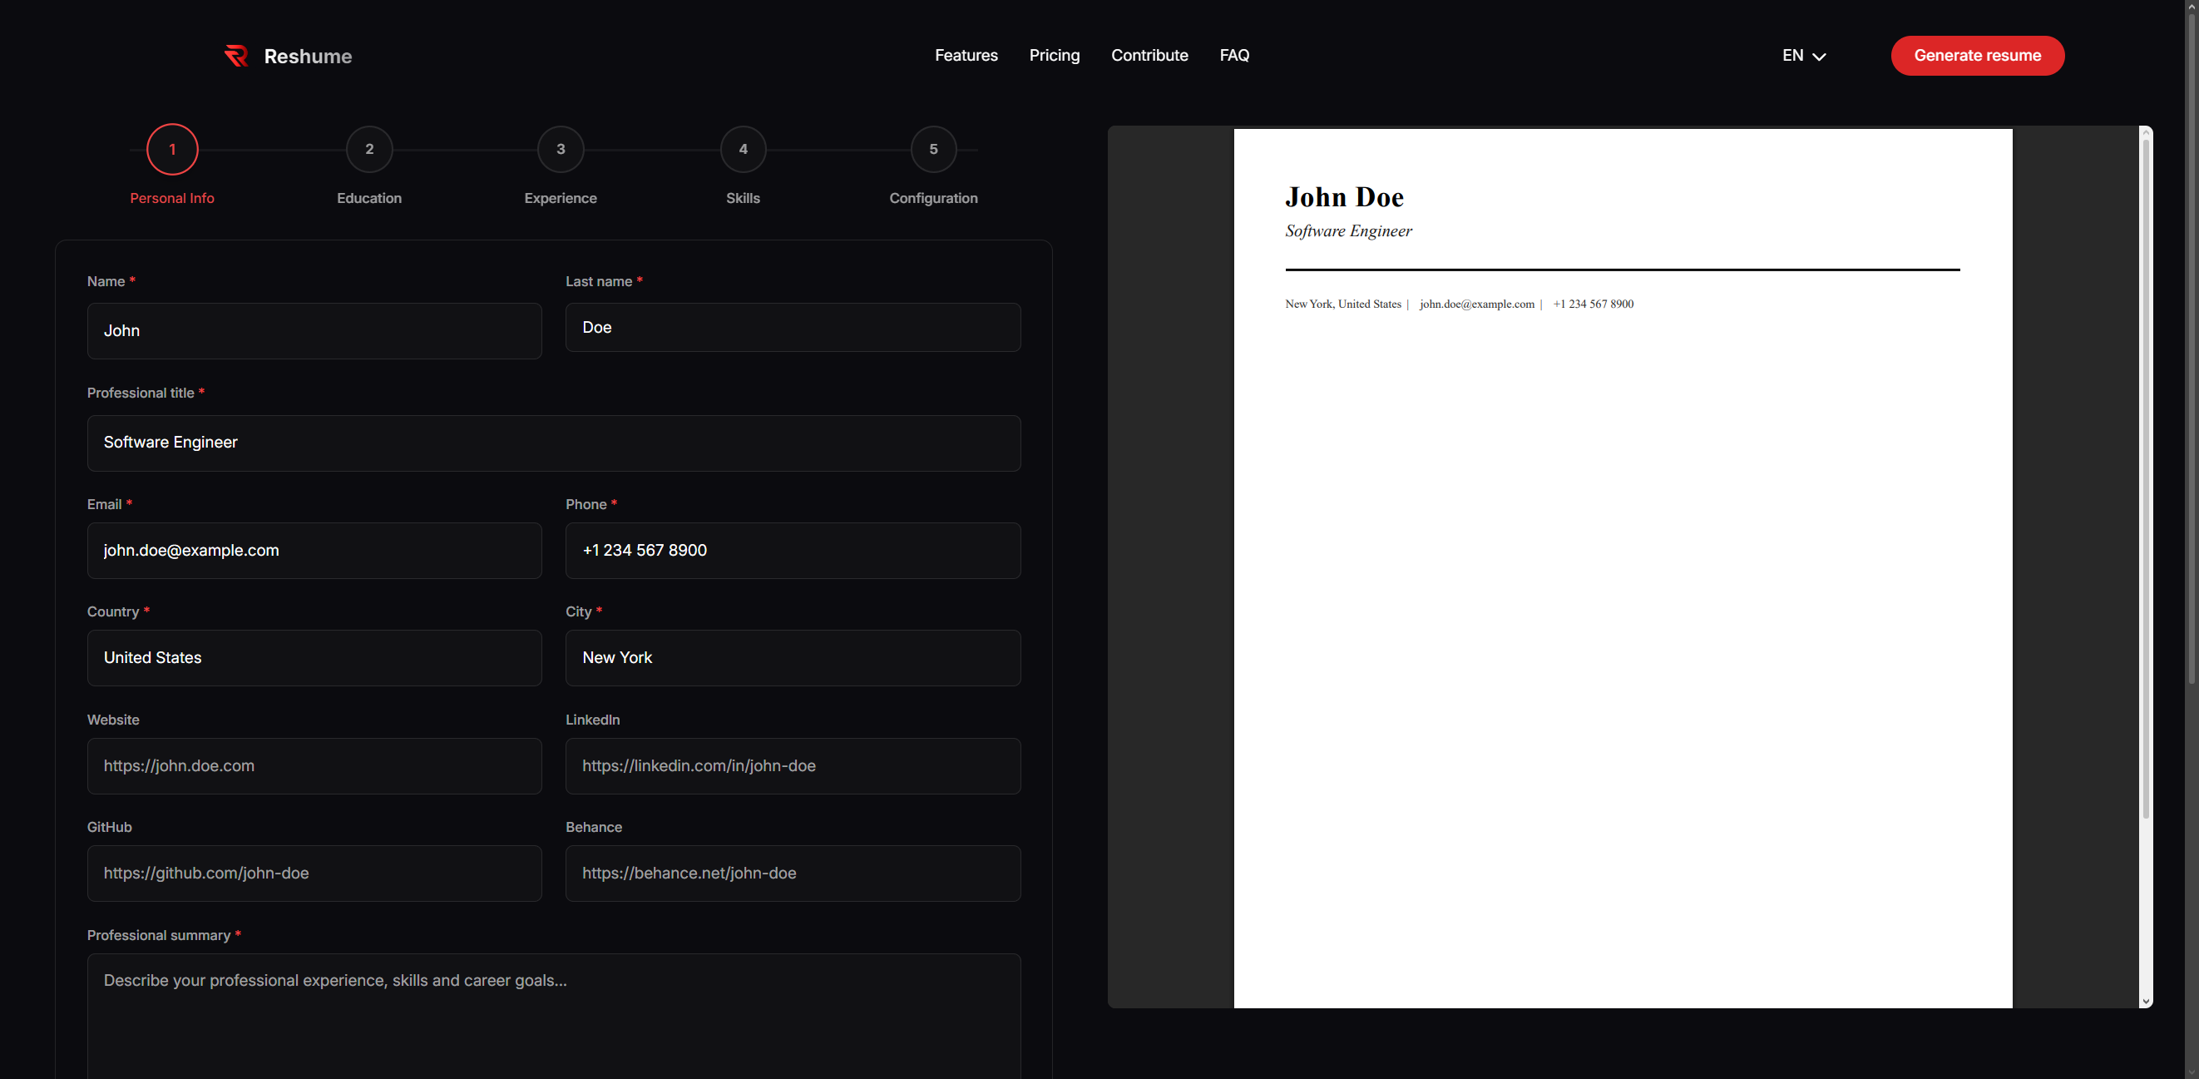Image resolution: width=2199 pixels, height=1079 pixels.
Task: Click the Last name input field
Action: tap(793, 328)
